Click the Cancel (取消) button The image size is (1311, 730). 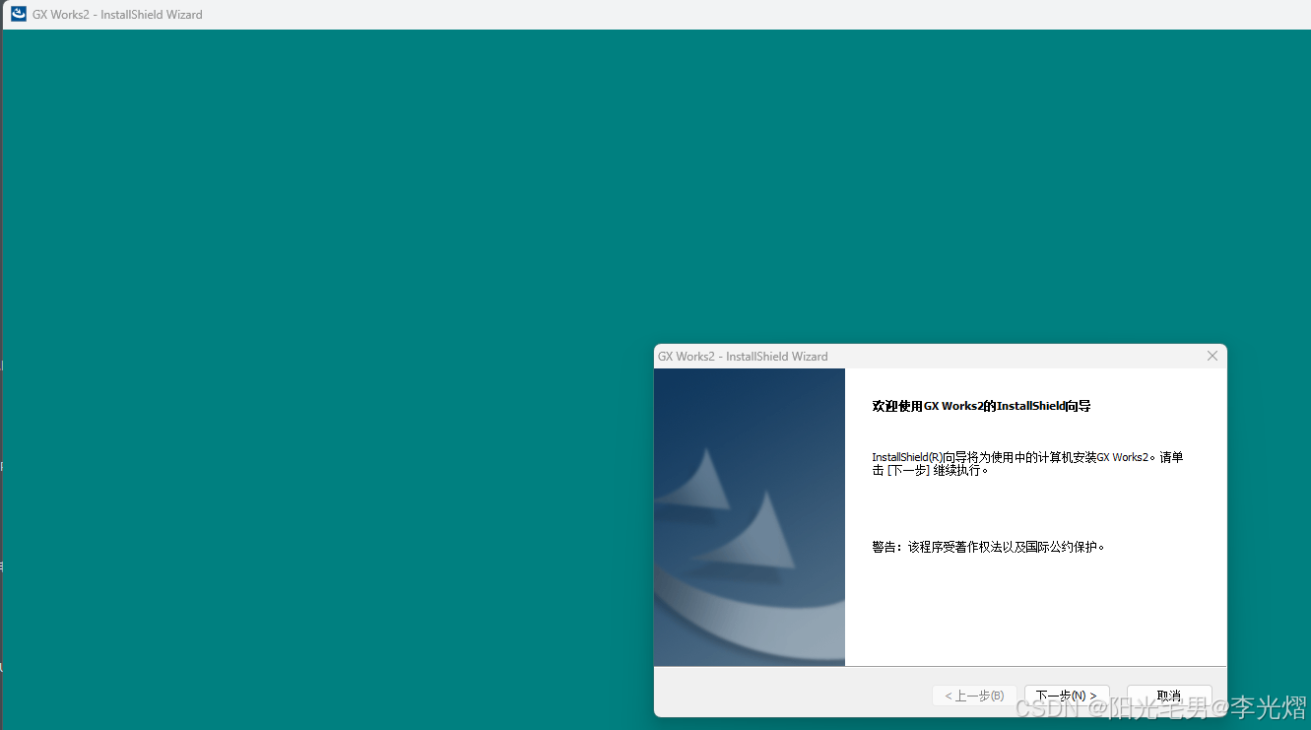click(1169, 696)
